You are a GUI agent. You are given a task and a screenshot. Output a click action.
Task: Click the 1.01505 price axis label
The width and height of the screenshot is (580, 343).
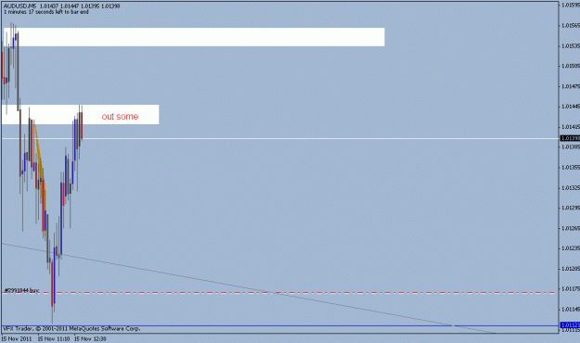coord(571,66)
